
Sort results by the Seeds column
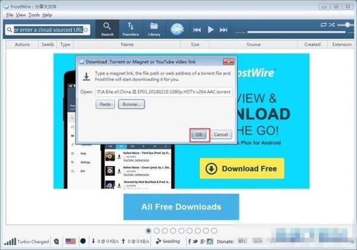pyautogui.click(x=48, y=45)
